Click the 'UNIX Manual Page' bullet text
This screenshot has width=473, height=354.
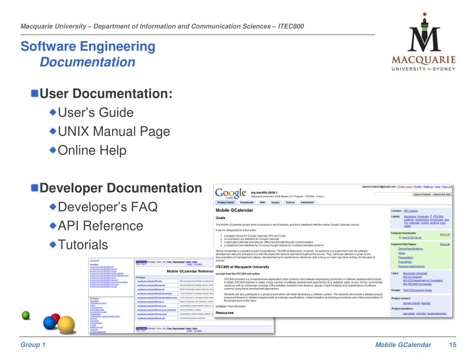(114, 131)
